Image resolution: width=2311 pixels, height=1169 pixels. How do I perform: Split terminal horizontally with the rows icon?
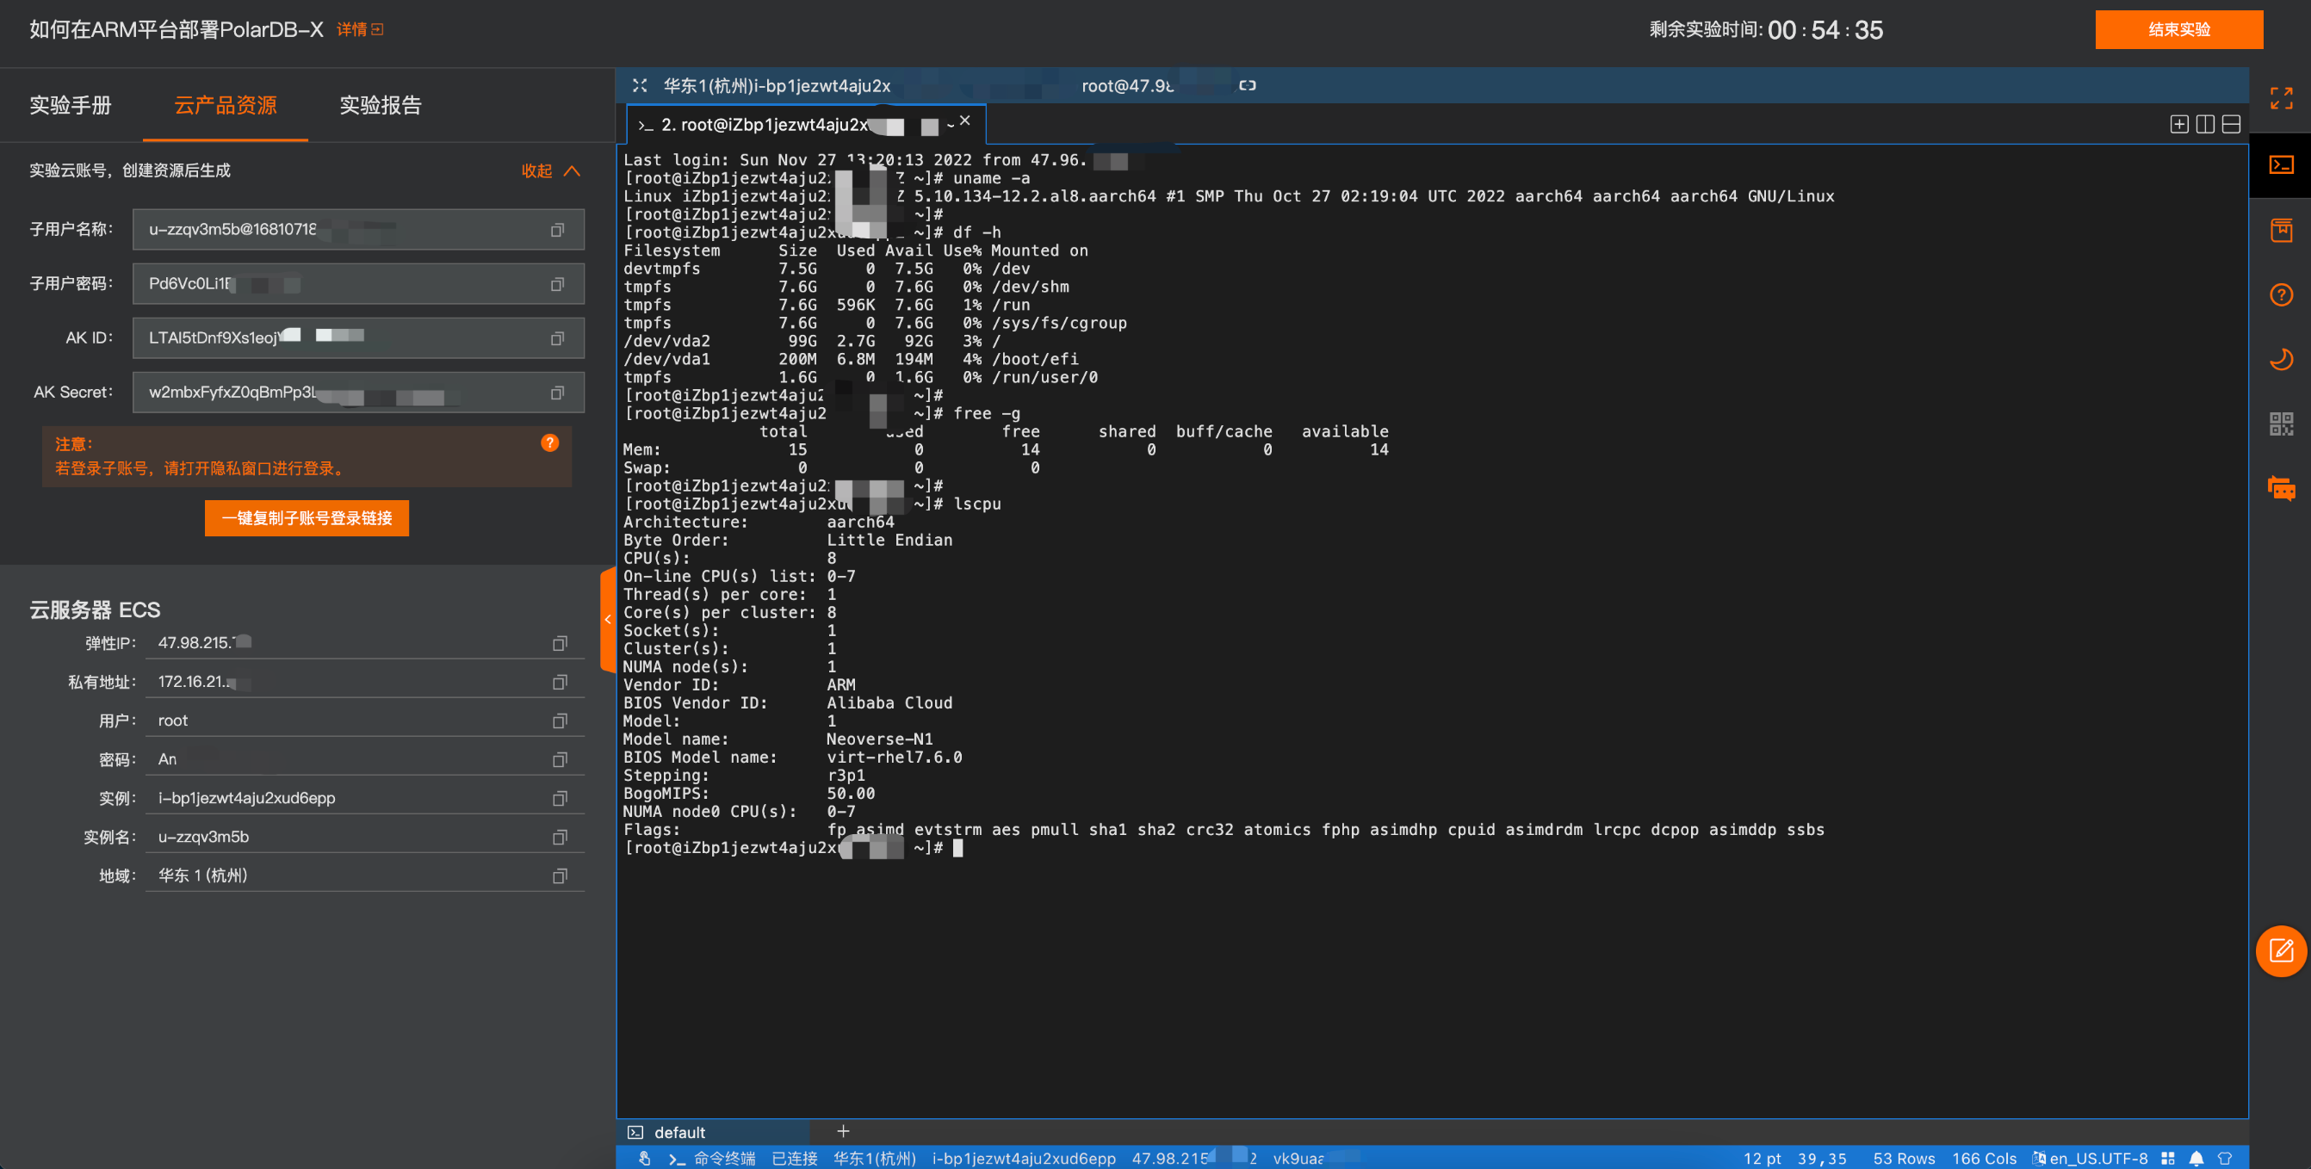coord(2230,125)
